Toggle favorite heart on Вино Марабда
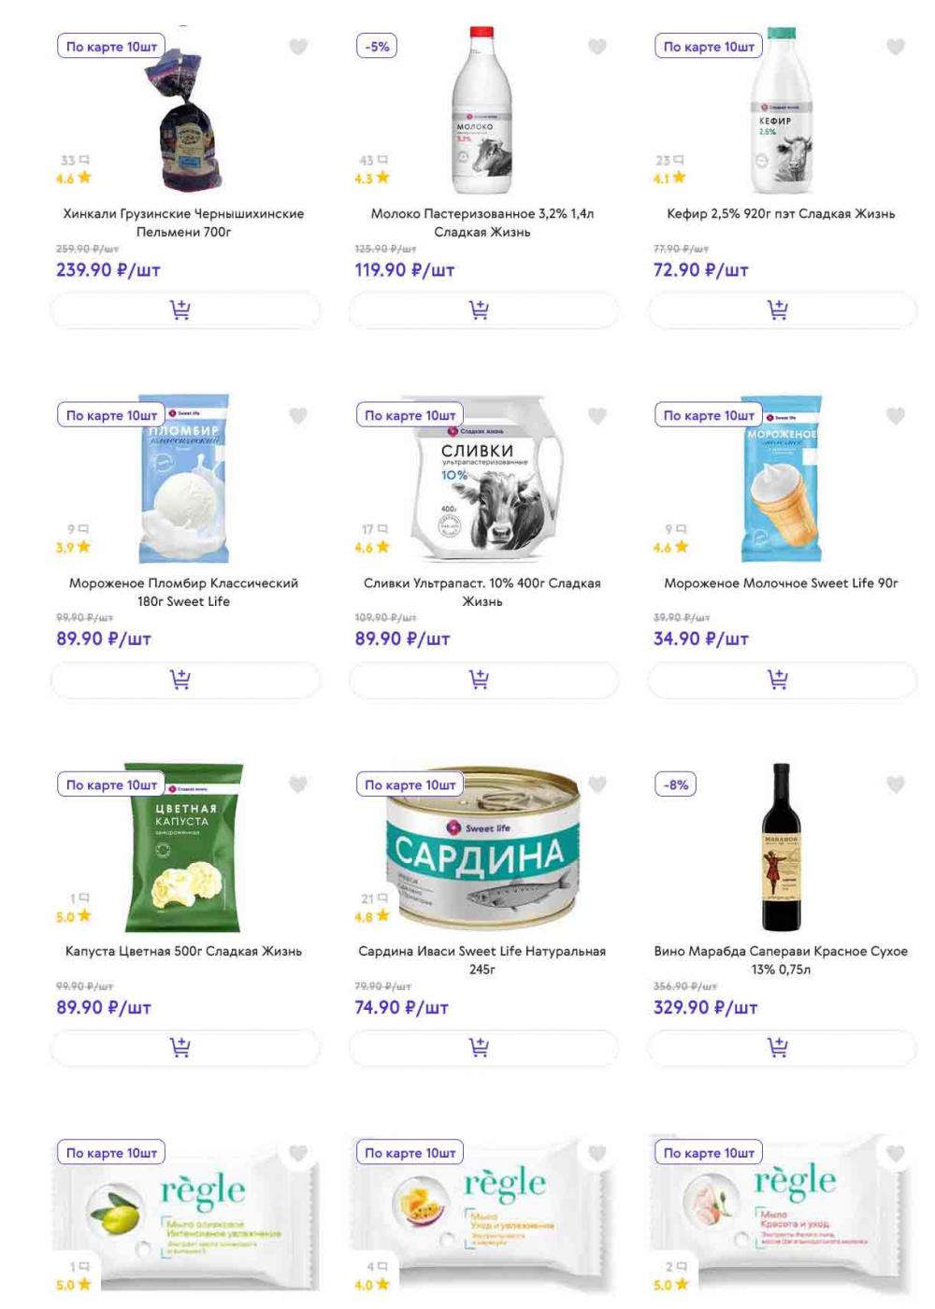 (x=896, y=784)
